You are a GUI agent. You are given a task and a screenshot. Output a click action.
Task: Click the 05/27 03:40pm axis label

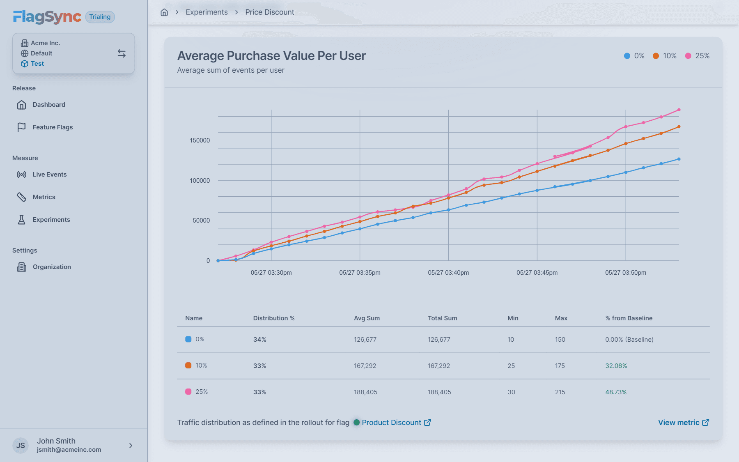[448, 273]
